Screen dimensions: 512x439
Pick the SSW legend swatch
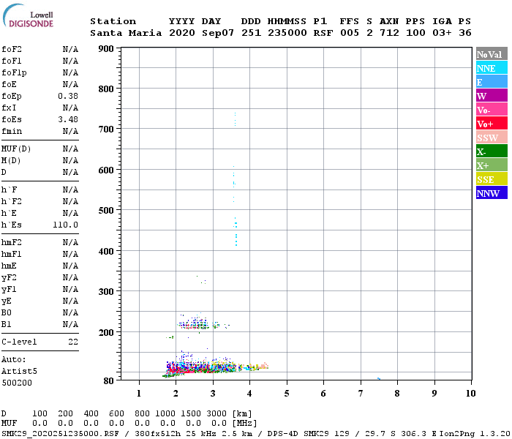point(492,138)
